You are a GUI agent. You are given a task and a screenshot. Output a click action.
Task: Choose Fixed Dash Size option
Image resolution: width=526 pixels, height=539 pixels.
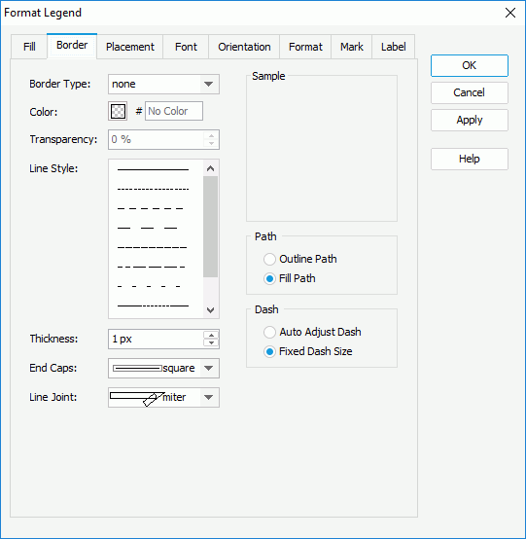[269, 351]
